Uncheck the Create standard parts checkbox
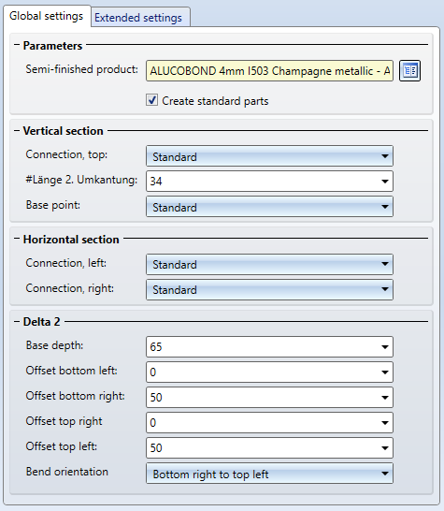Viewport: 444px width, 511px height. point(152,100)
